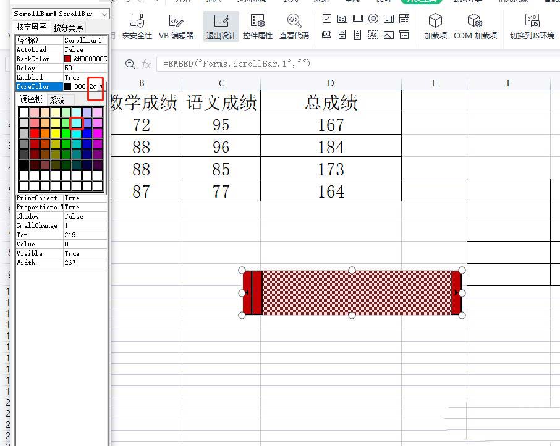Select the ForeColor property name

40,86
